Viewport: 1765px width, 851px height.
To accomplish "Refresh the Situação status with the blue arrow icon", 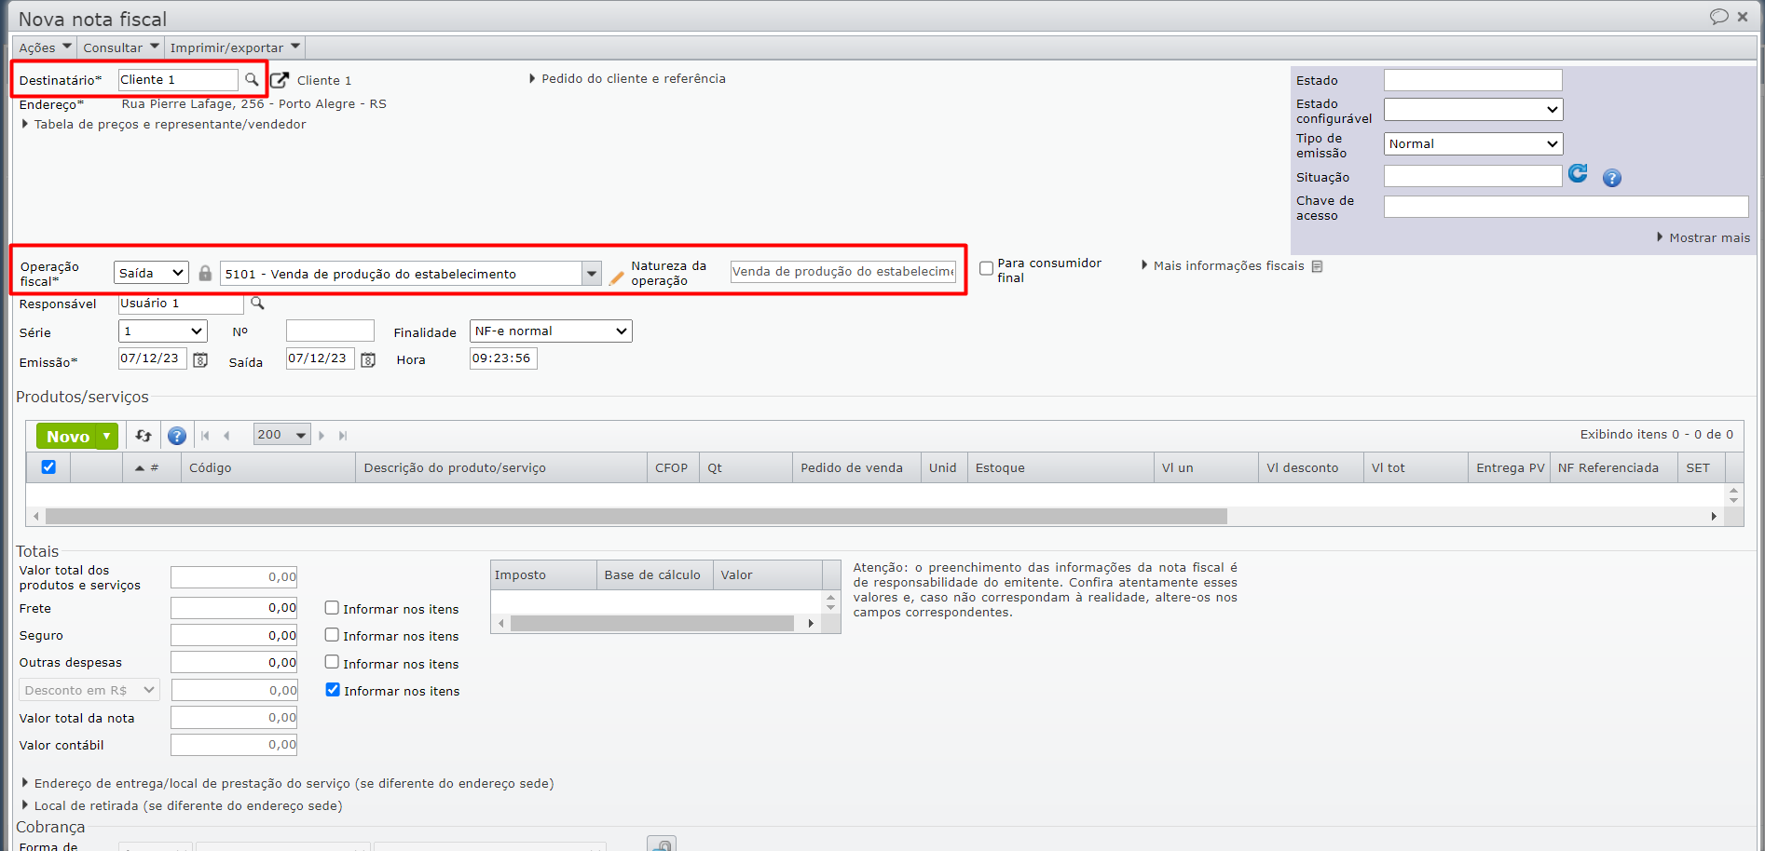I will pyautogui.click(x=1578, y=173).
